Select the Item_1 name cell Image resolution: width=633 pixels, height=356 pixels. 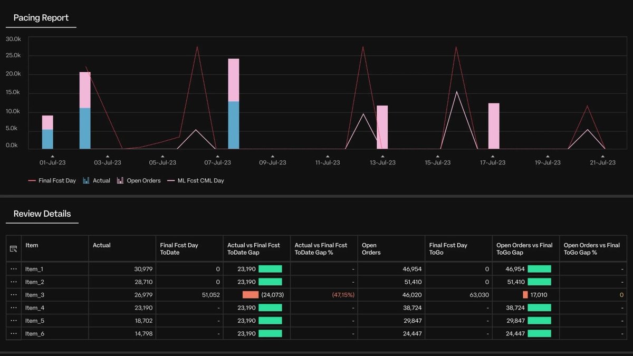tap(55, 269)
